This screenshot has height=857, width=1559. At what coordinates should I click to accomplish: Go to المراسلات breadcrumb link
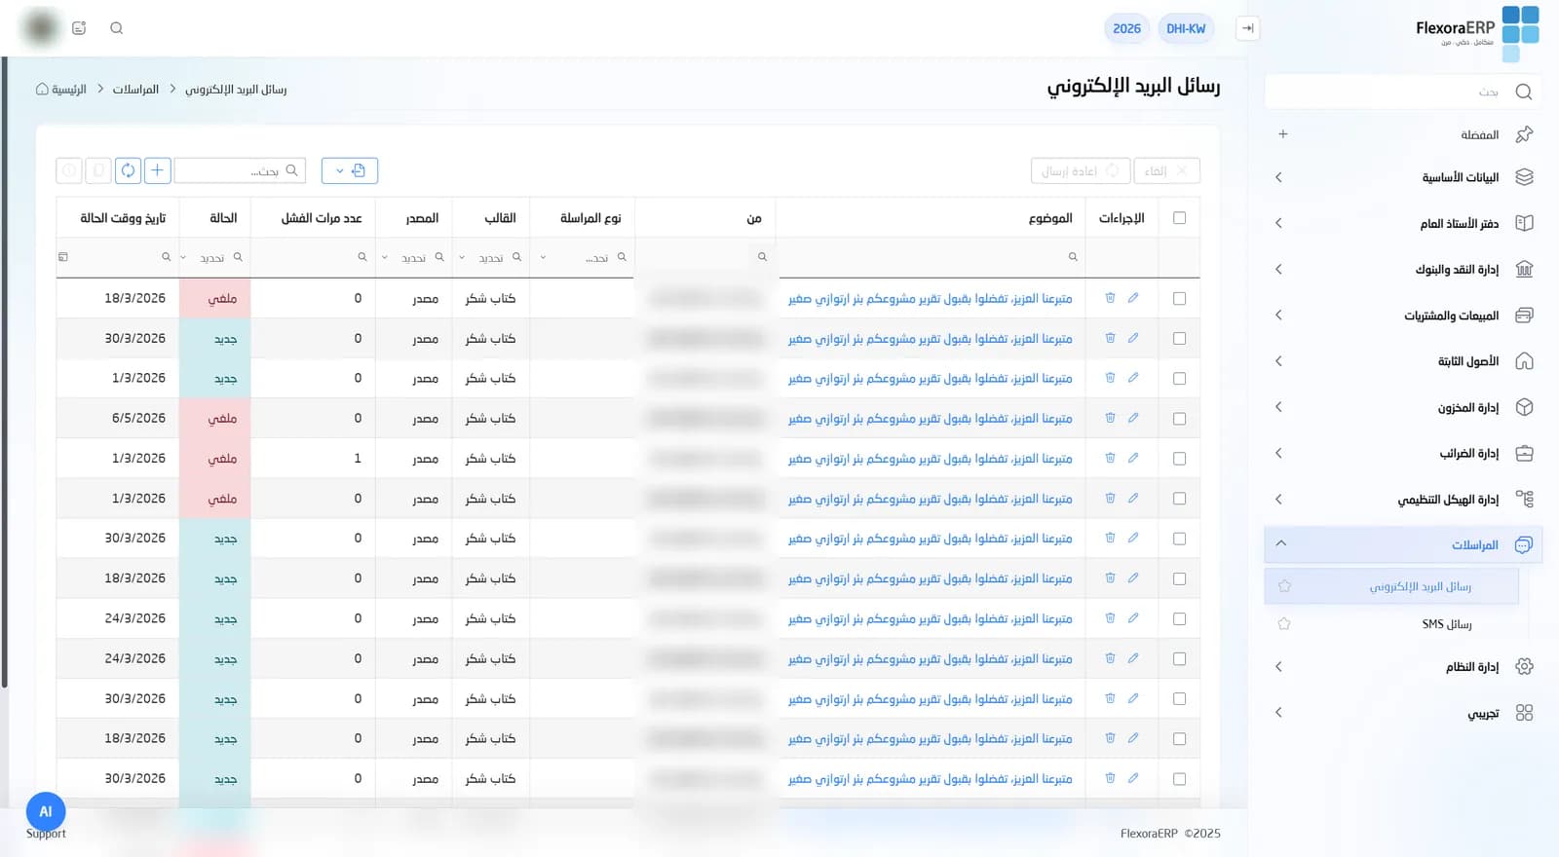135,89
